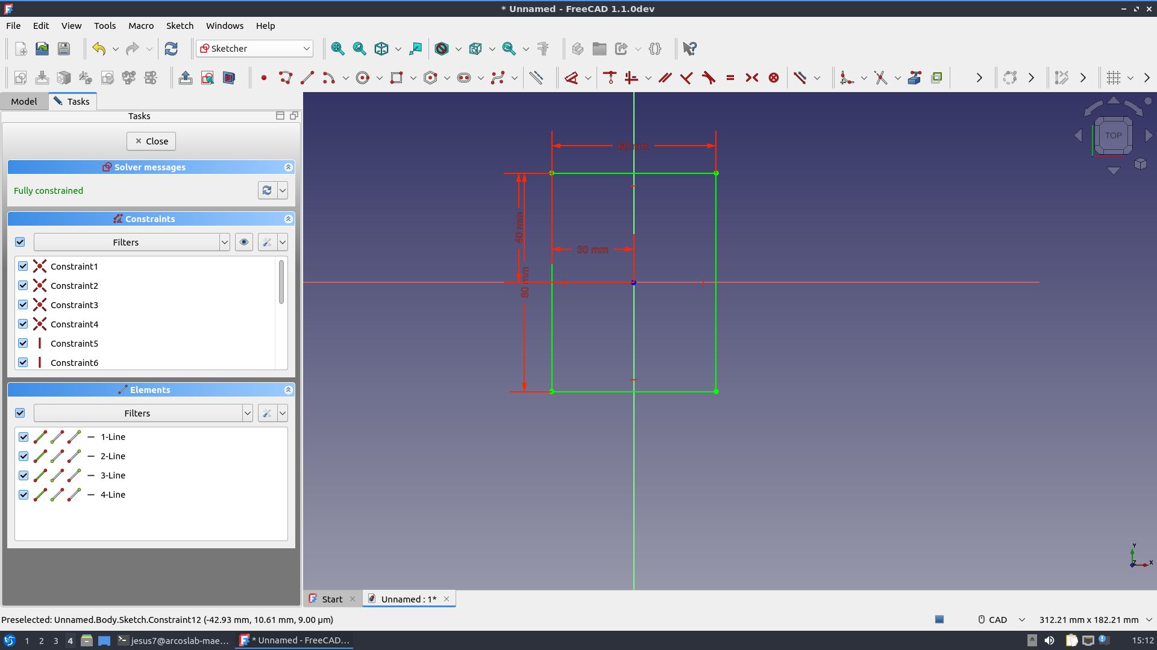Viewport: 1157px width, 650px height.
Task: Select the Create fillet tool
Action: [x=847, y=78]
